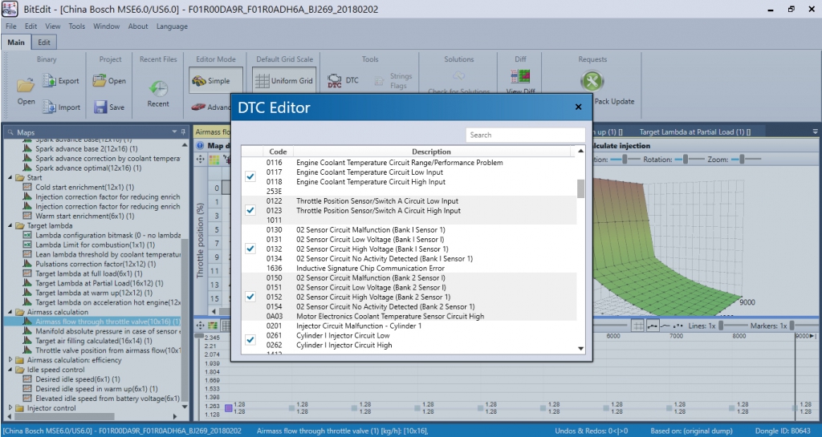Expand the Injector control folder
Viewport: 822px width, 437px height.
10,407
